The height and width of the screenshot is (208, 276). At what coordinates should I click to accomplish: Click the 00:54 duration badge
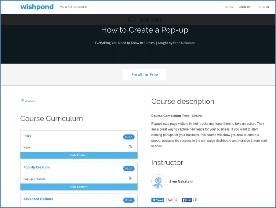pos(129,137)
